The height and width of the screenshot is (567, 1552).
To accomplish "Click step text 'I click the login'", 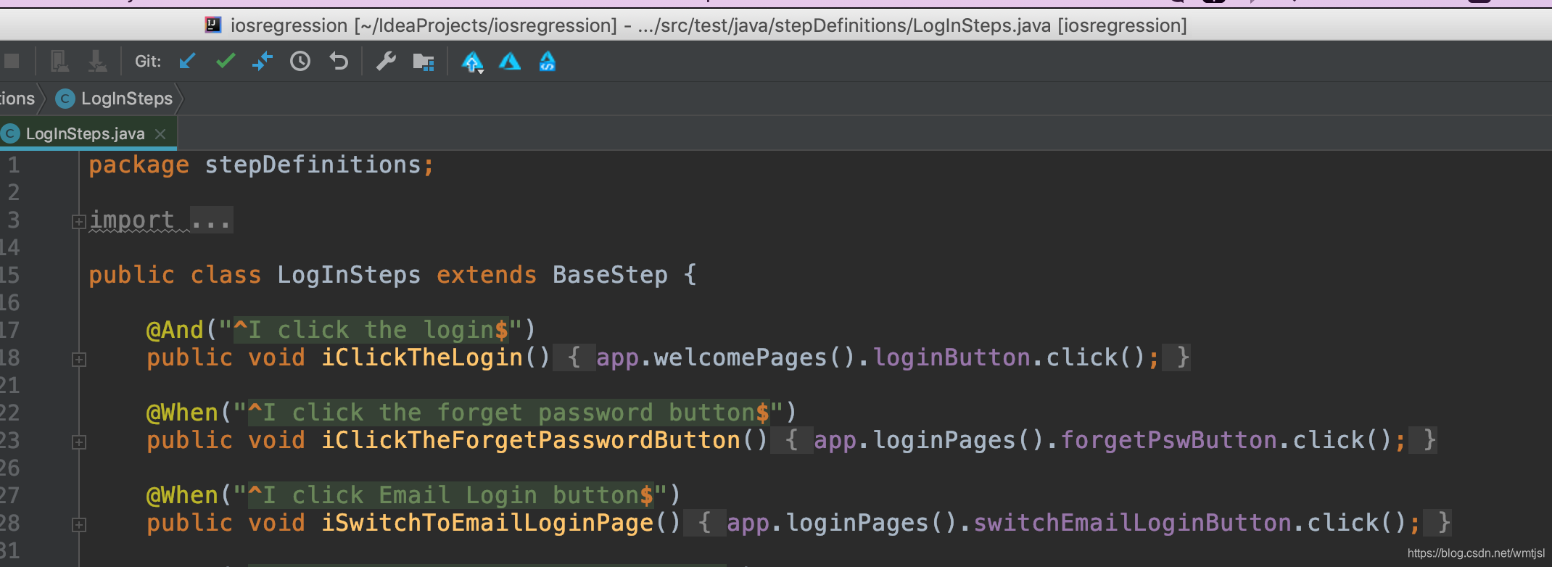I will coord(371,330).
